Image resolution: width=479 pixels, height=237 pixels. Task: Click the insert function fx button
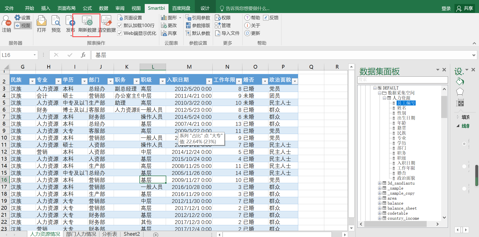tap(83, 55)
